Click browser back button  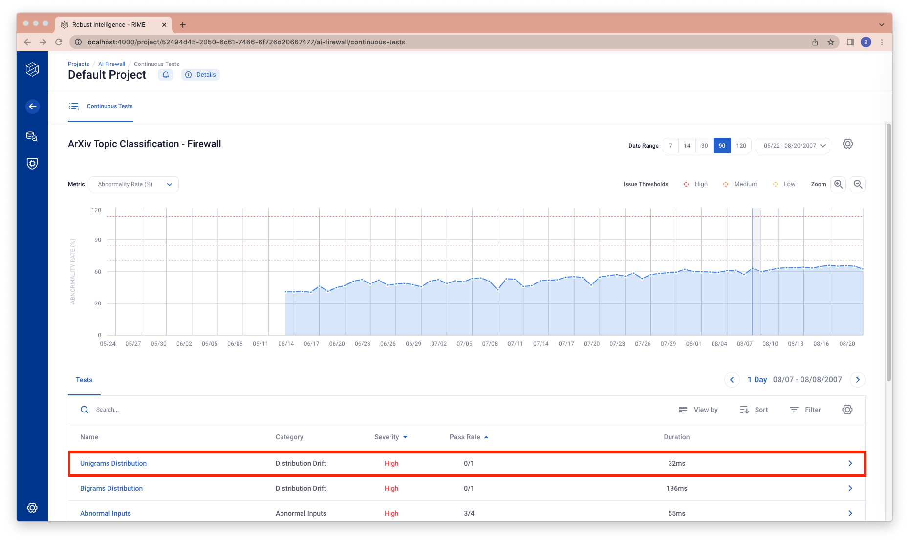[27, 42]
